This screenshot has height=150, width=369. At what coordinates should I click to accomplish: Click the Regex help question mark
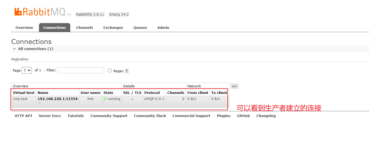coord(127,71)
